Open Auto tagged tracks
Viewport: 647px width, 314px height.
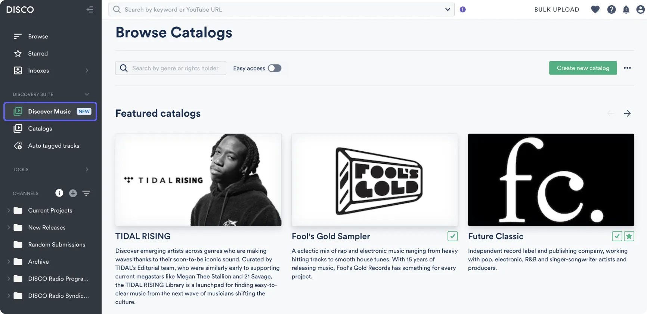(53, 145)
